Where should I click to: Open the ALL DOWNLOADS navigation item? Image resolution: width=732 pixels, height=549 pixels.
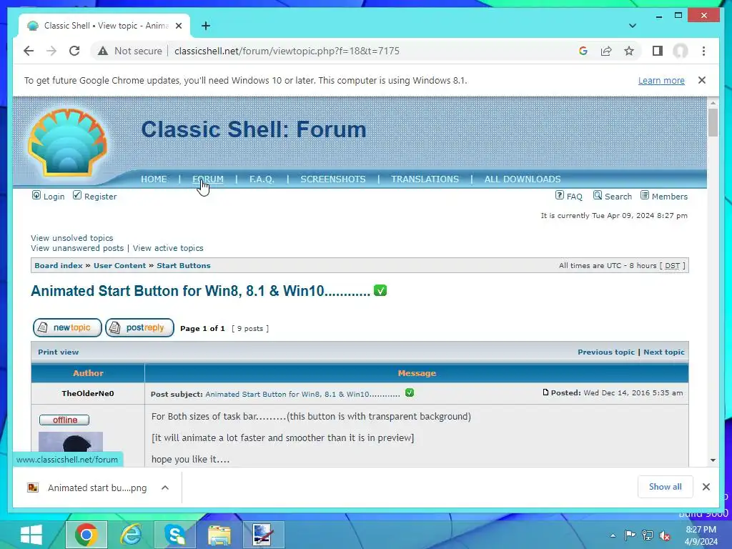(x=523, y=179)
